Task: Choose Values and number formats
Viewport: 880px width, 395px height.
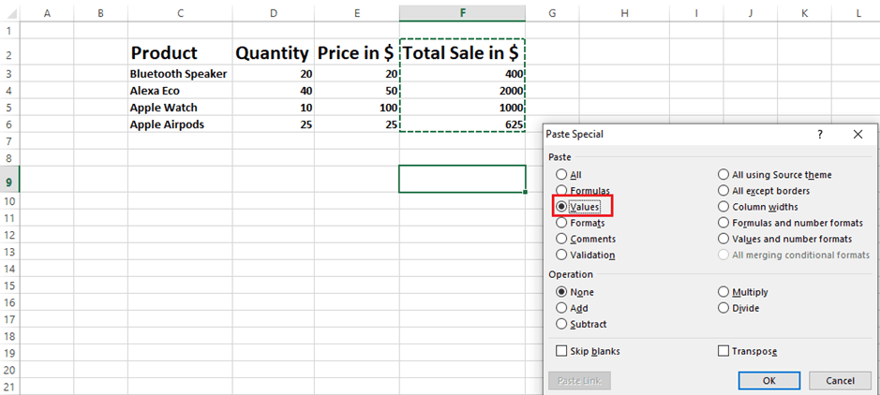Action: pyautogui.click(x=723, y=239)
